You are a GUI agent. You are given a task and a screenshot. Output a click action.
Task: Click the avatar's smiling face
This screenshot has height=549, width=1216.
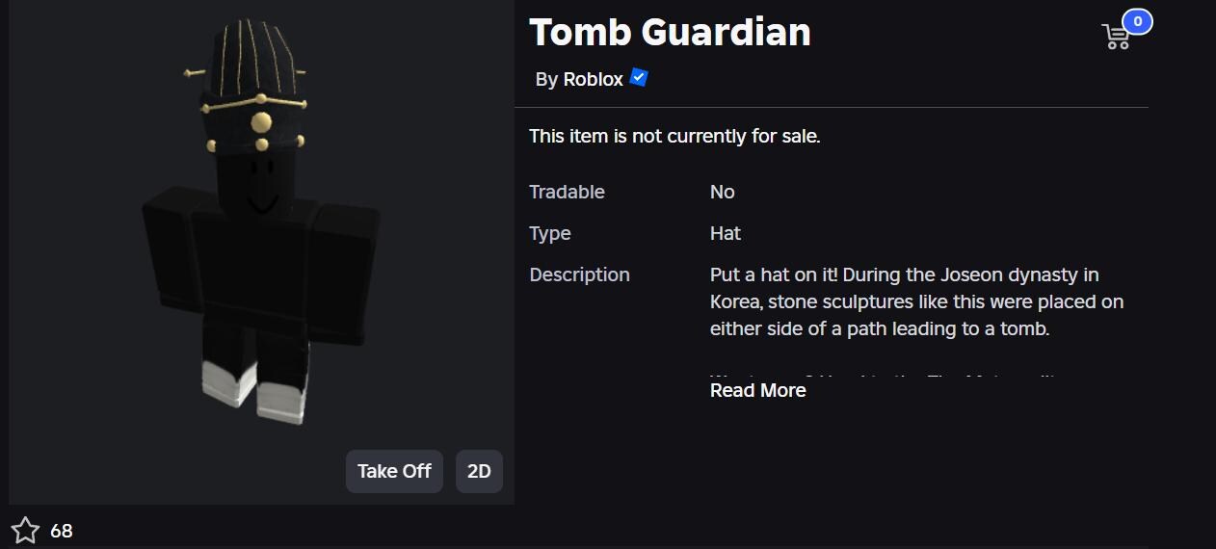click(x=260, y=185)
